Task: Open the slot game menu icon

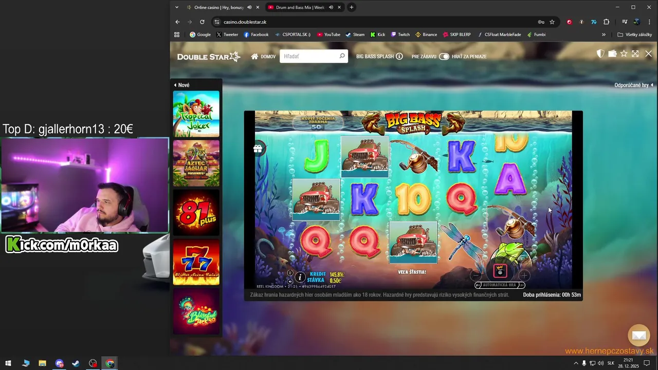Action: pos(290,273)
